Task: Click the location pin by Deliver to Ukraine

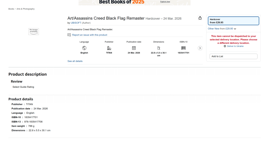Action: (x=225, y=46)
